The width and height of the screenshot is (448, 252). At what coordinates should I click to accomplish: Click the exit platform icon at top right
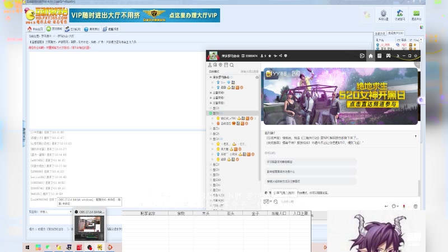416,15
